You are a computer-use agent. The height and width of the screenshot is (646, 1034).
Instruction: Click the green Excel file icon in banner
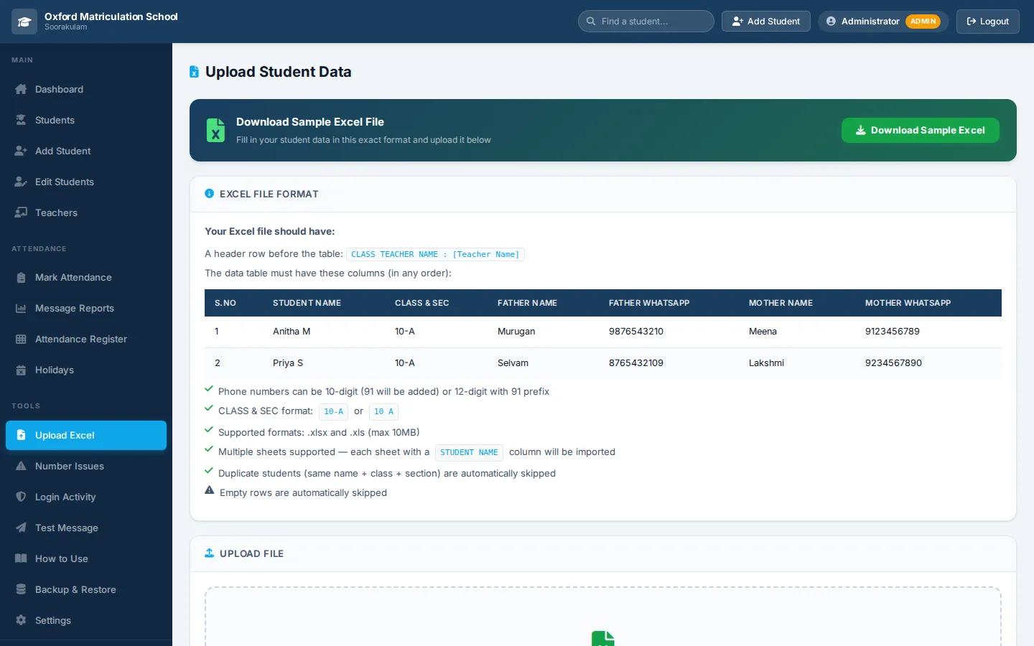coord(215,130)
